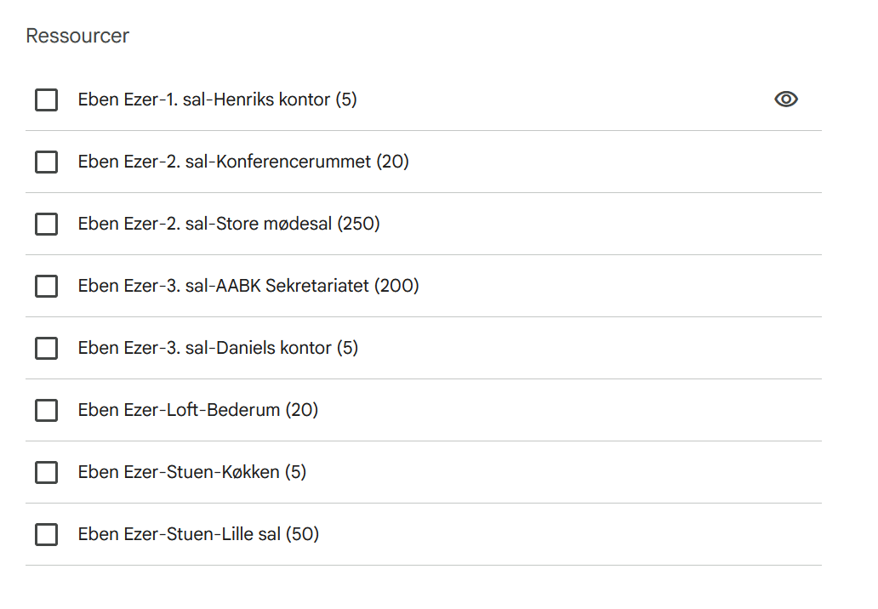Mark the Loft-Bederum checkbox
This screenshot has width=878, height=609.
tap(47, 410)
